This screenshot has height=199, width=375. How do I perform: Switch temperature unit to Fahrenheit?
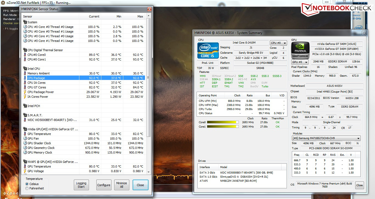27,188
